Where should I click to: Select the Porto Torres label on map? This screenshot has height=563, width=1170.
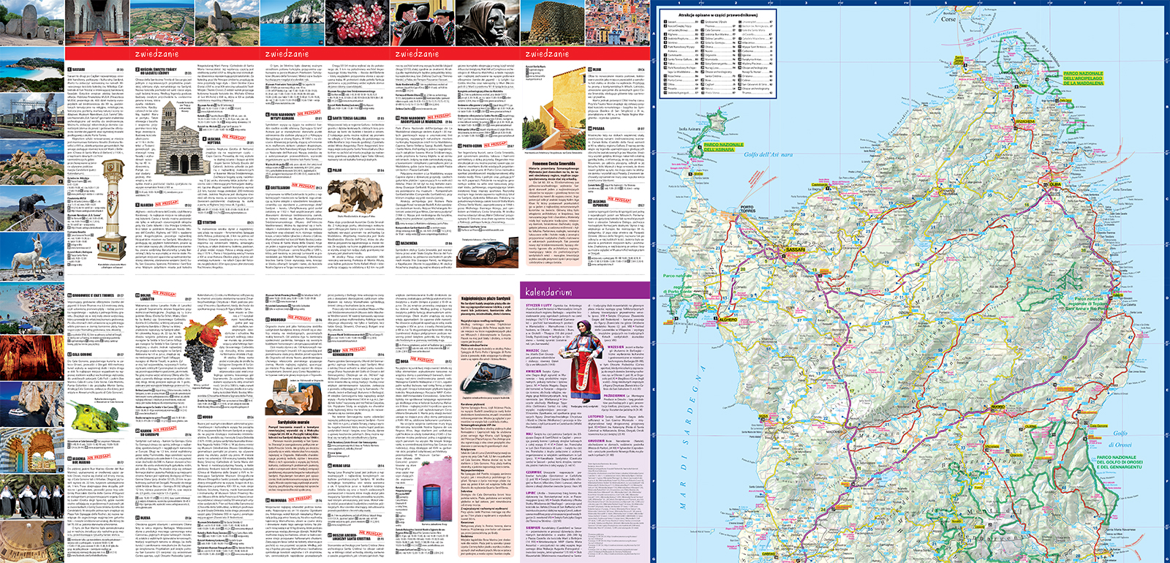(747, 209)
